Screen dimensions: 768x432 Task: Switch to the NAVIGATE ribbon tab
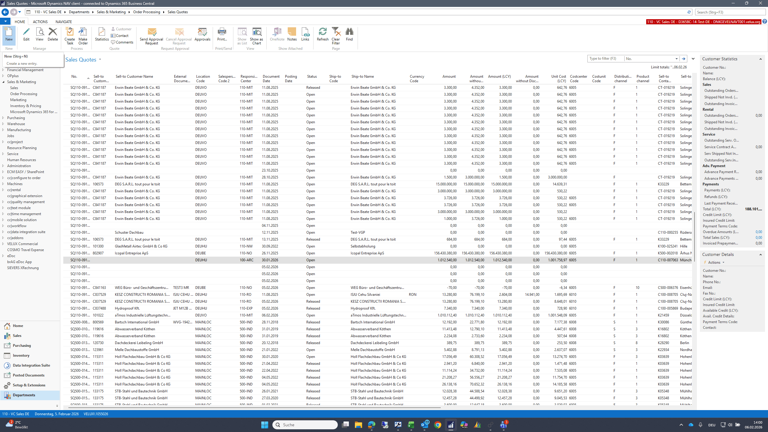(x=64, y=22)
